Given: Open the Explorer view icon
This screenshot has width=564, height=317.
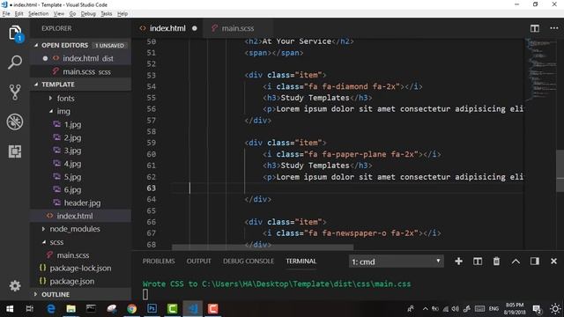Looking at the screenshot, I should 15,33.
